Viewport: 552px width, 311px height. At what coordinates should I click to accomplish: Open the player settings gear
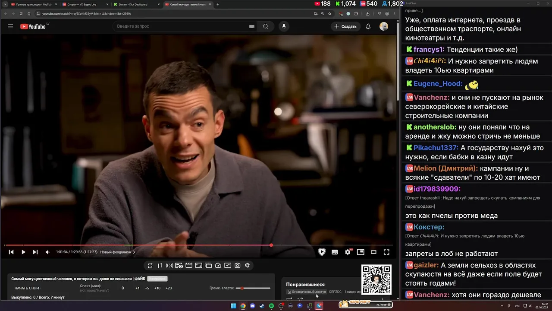click(348, 252)
